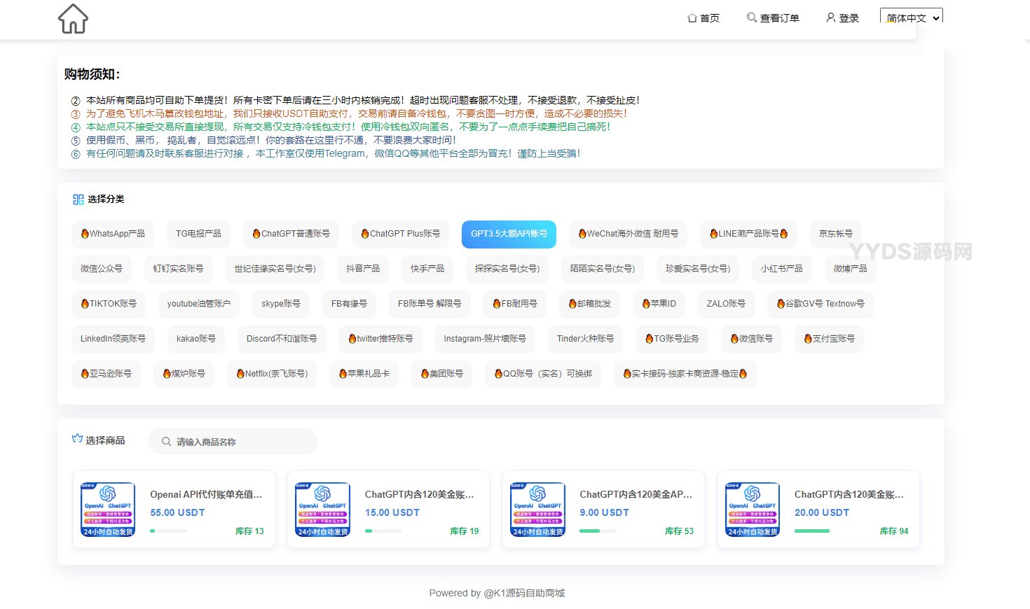Open FB有缘号 category
Screen dimensions: 1030x609
pos(349,304)
